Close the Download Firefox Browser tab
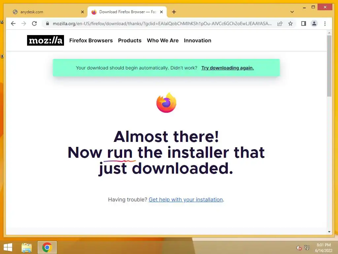 pos(161,12)
